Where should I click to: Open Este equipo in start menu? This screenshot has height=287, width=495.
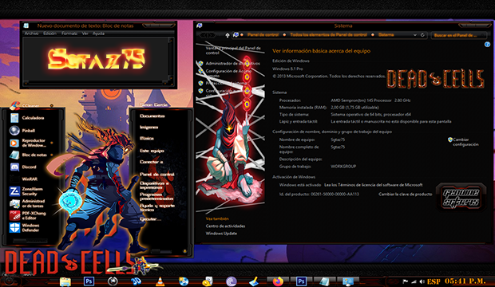(x=152, y=151)
